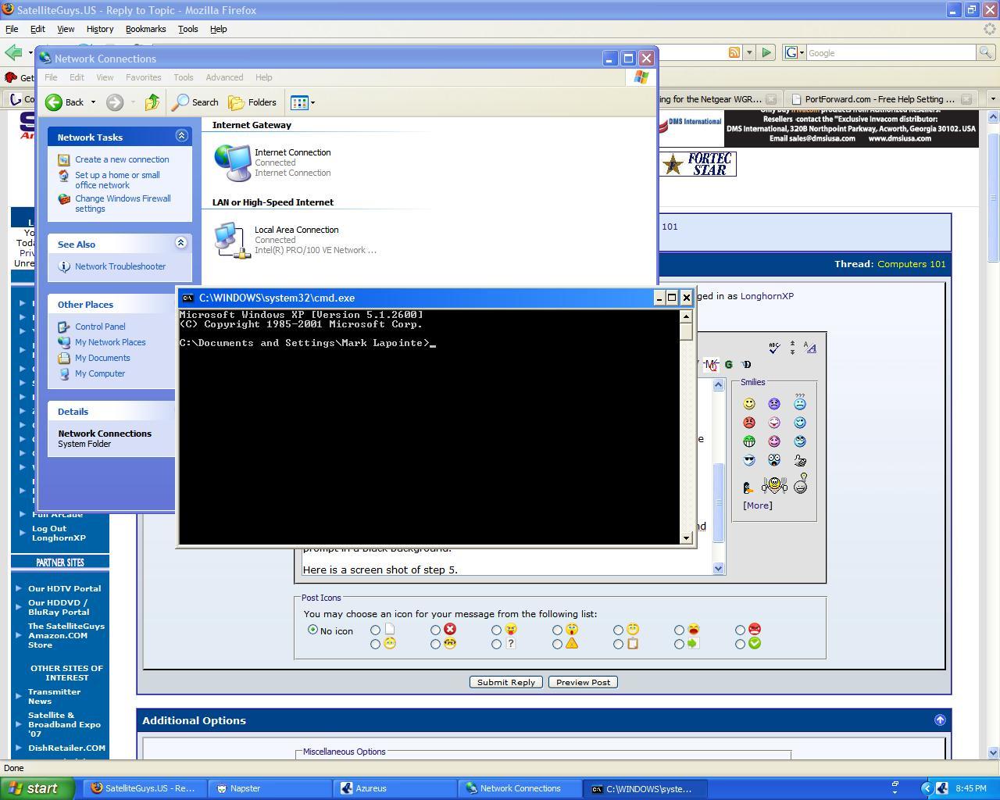The image size is (1000, 800).
Task: Select the No icon radio button
Action: click(313, 630)
